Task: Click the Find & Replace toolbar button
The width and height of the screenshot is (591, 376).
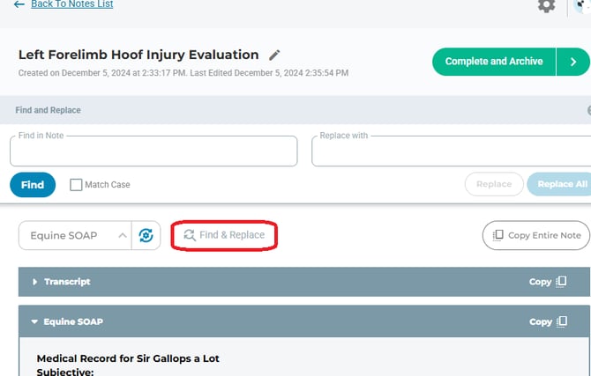Action: (x=224, y=235)
